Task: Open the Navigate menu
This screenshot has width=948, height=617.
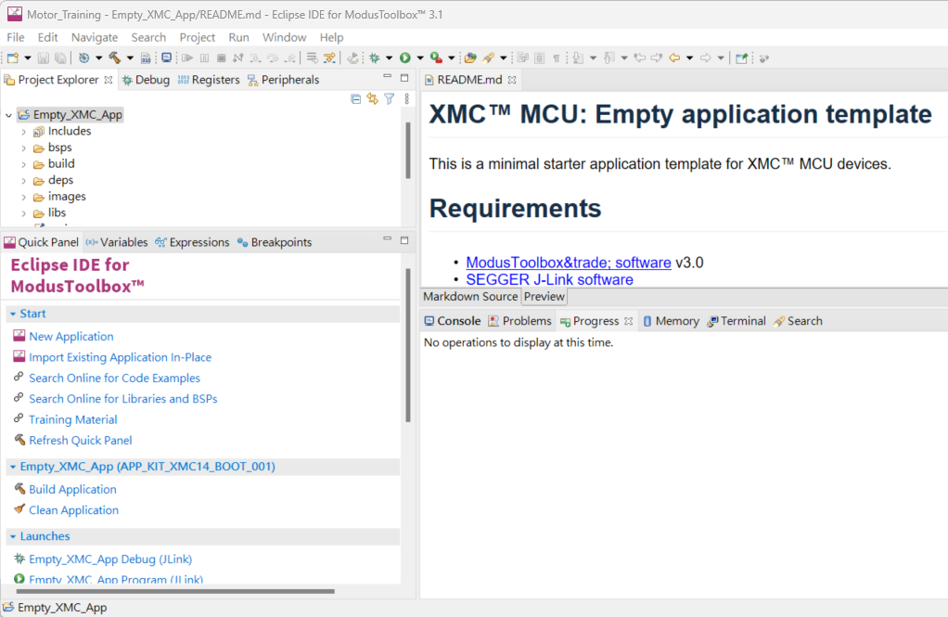Action: [95, 37]
